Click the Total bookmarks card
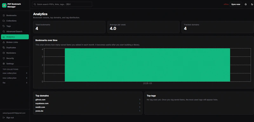This screenshot has width=254, height=122. coord(69,27)
